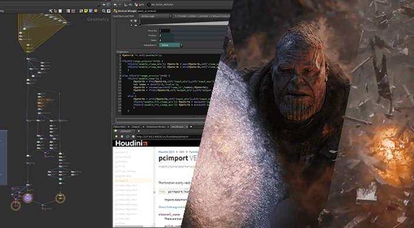Create a network box with blue icon

pos(91,11)
